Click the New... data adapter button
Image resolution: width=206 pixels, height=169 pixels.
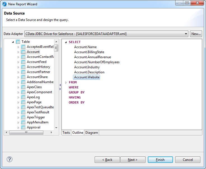[x=196, y=34]
